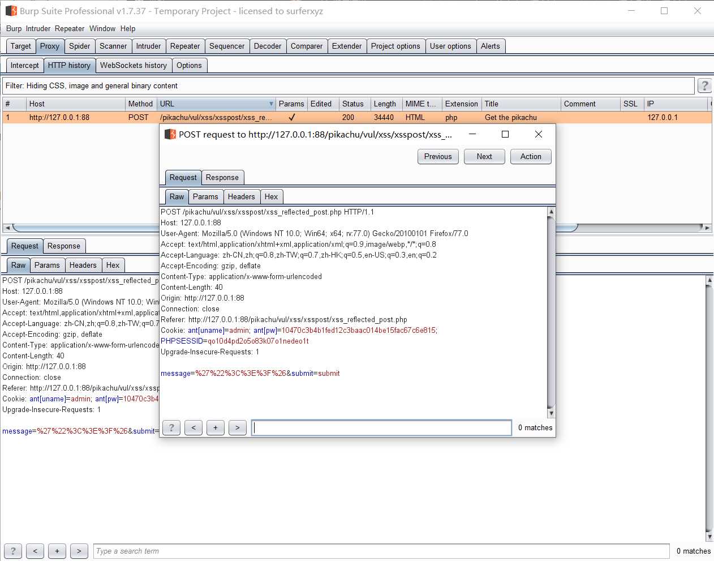714x561 pixels.
Task: Click the Previous button in popup
Action: pos(438,156)
